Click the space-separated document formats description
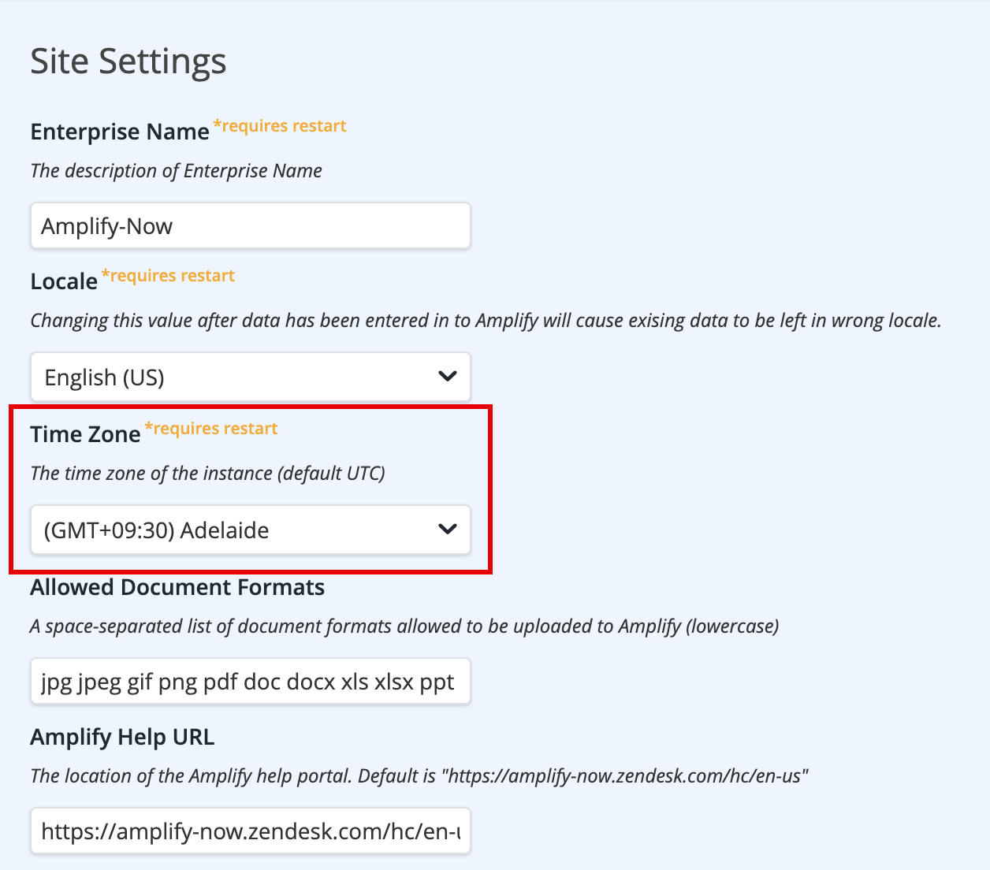Viewport: 990px width, 870px height. pyautogui.click(x=404, y=626)
